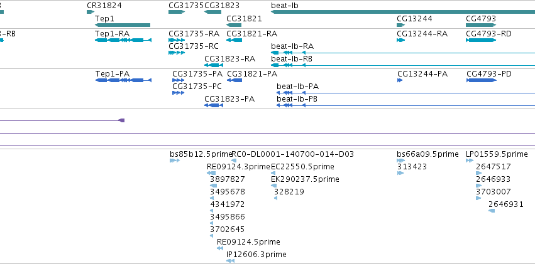The height and width of the screenshot is (264, 535).
Task: Click the Tep1-RA transcript label
Action: point(113,34)
